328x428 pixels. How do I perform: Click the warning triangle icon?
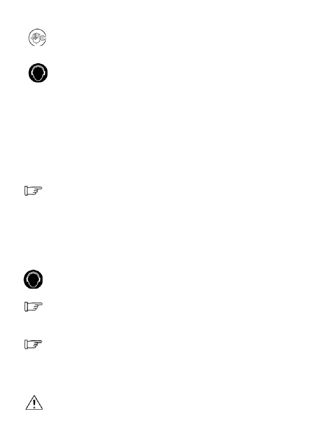point(34,401)
